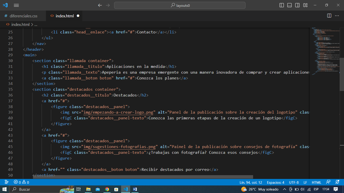Go forward with the right arrow
344x193 pixels.
(108, 5)
